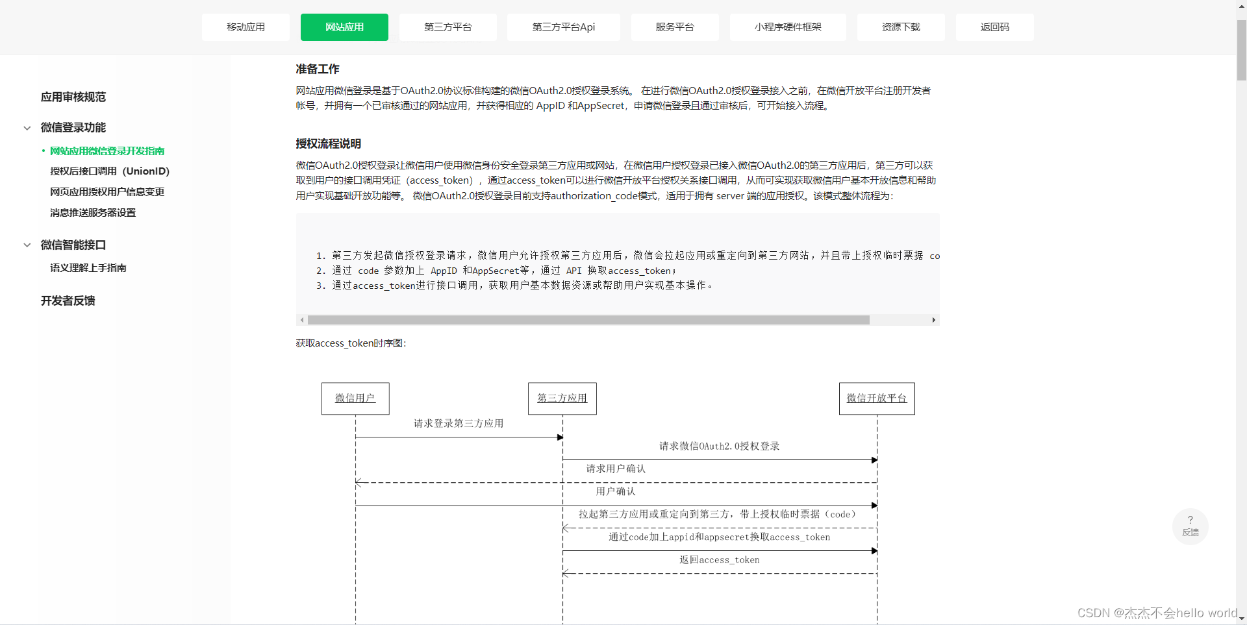Viewport: 1247px width, 625px height.
Task: Open 语义理解上手指南 page
Action: tap(88, 268)
